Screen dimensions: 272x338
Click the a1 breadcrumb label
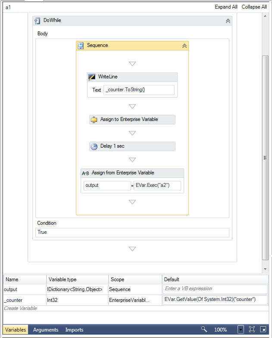pyautogui.click(x=8, y=7)
